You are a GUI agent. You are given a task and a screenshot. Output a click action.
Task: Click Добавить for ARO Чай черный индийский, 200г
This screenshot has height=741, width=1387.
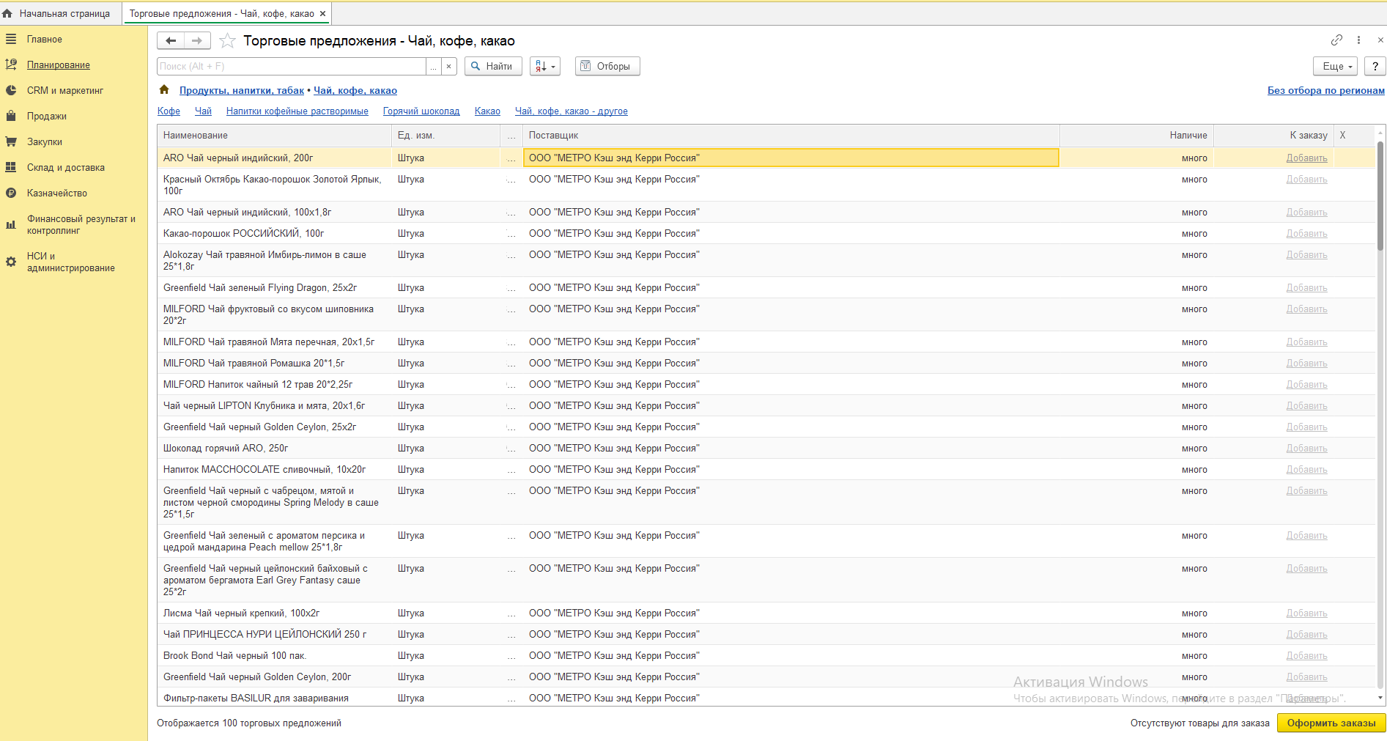(1306, 158)
